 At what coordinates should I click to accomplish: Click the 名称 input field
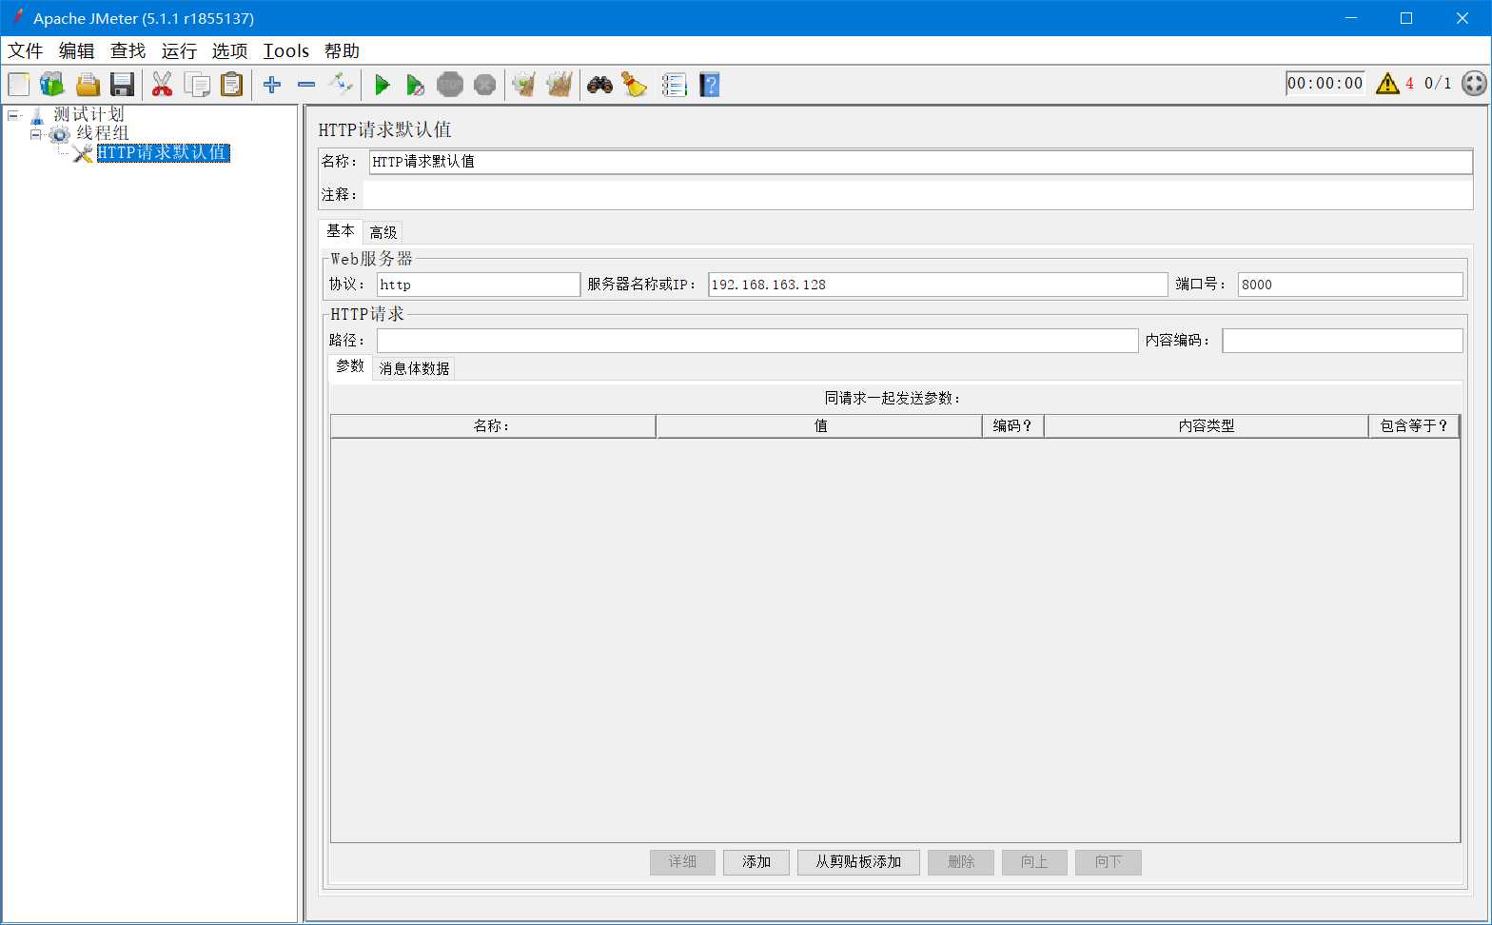(x=920, y=162)
